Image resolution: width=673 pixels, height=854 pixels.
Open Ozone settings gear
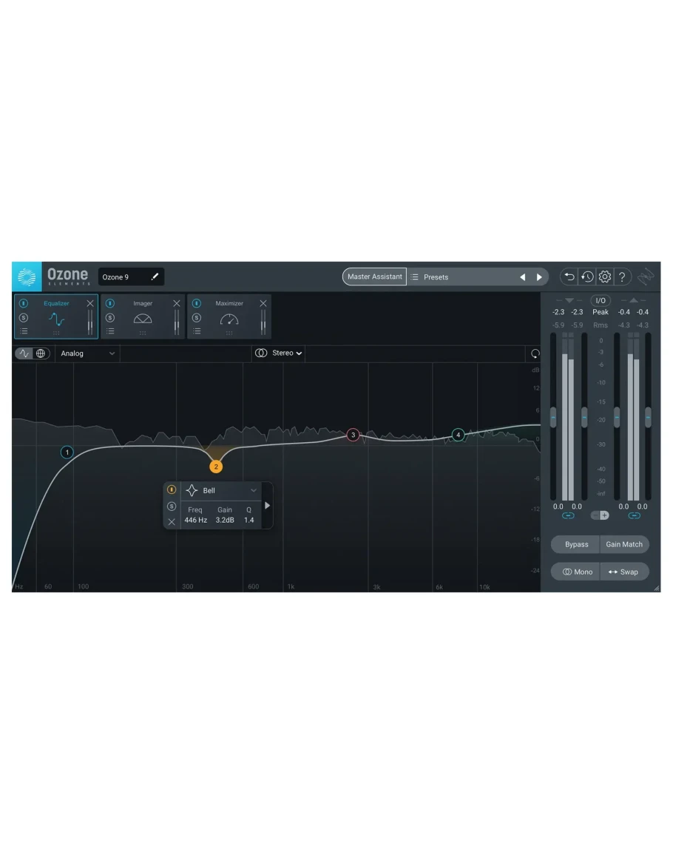[605, 277]
